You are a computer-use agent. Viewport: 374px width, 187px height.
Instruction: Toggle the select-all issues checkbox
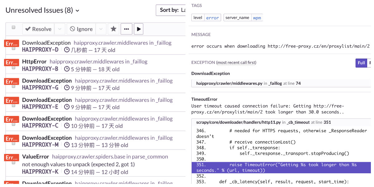click(13, 27)
